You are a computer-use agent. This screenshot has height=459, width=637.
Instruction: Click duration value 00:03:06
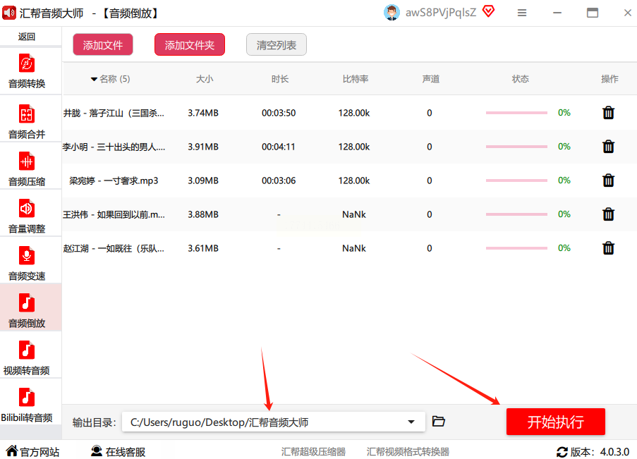[x=278, y=180]
